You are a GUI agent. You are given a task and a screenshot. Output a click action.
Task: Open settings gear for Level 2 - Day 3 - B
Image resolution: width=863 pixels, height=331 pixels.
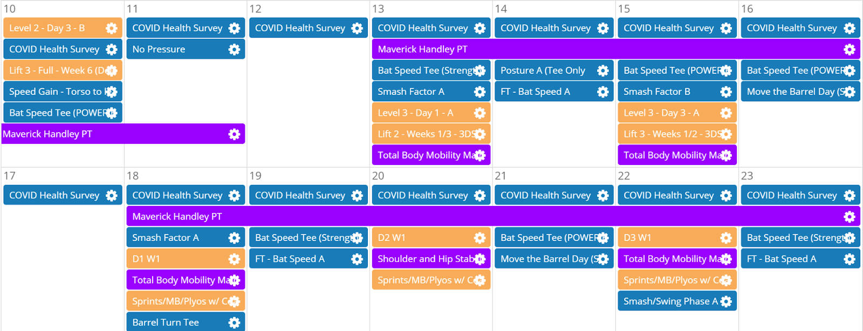[x=111, y=28]
